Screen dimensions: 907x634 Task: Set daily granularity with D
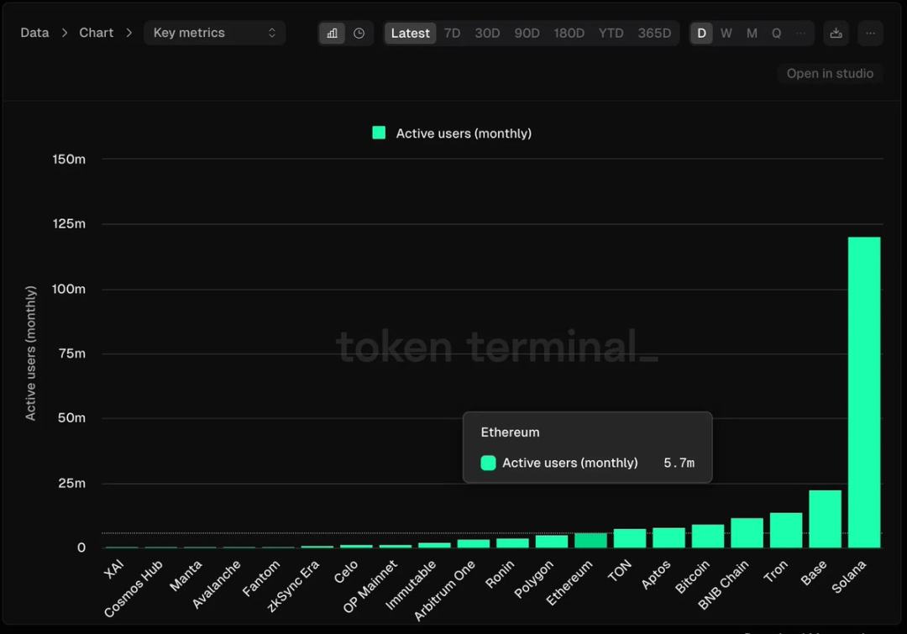701,33
